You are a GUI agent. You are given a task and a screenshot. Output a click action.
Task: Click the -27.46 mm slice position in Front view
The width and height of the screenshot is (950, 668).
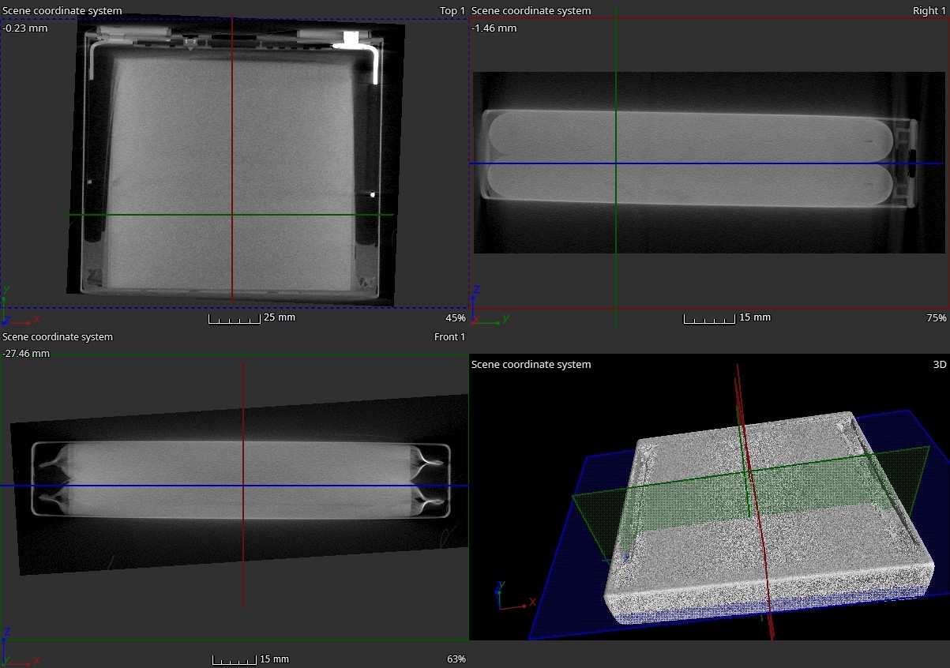coord(26,354)
